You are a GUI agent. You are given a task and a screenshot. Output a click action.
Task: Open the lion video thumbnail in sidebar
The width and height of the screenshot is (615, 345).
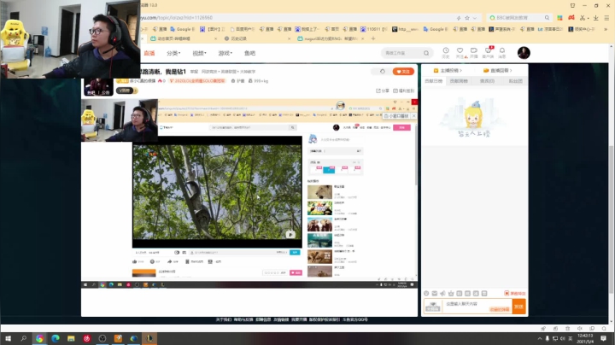click(319, 192)
